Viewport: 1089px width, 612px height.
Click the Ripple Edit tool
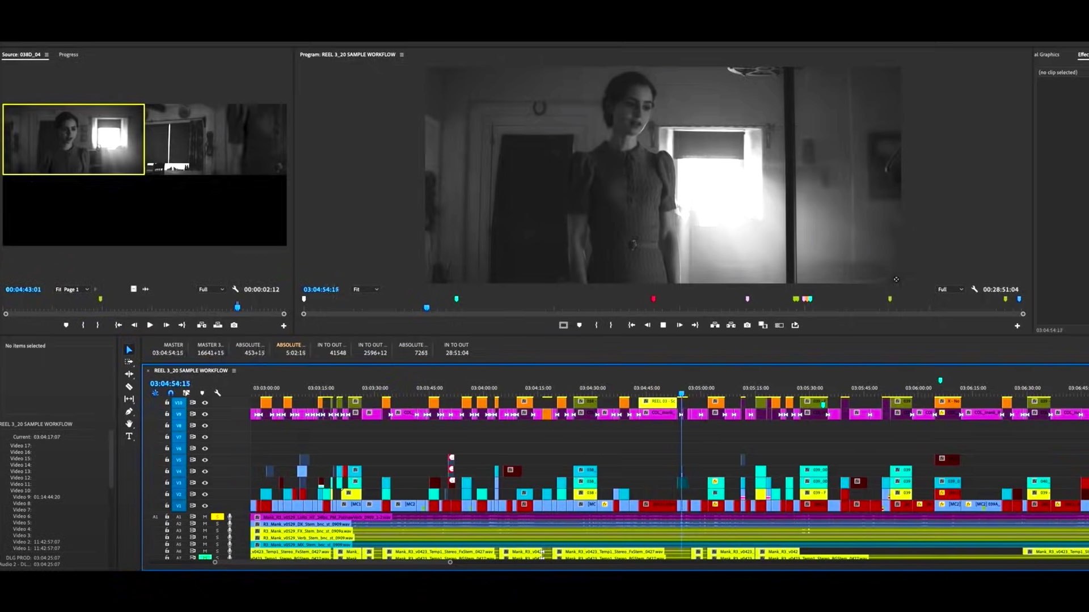[x=129, y=374]
